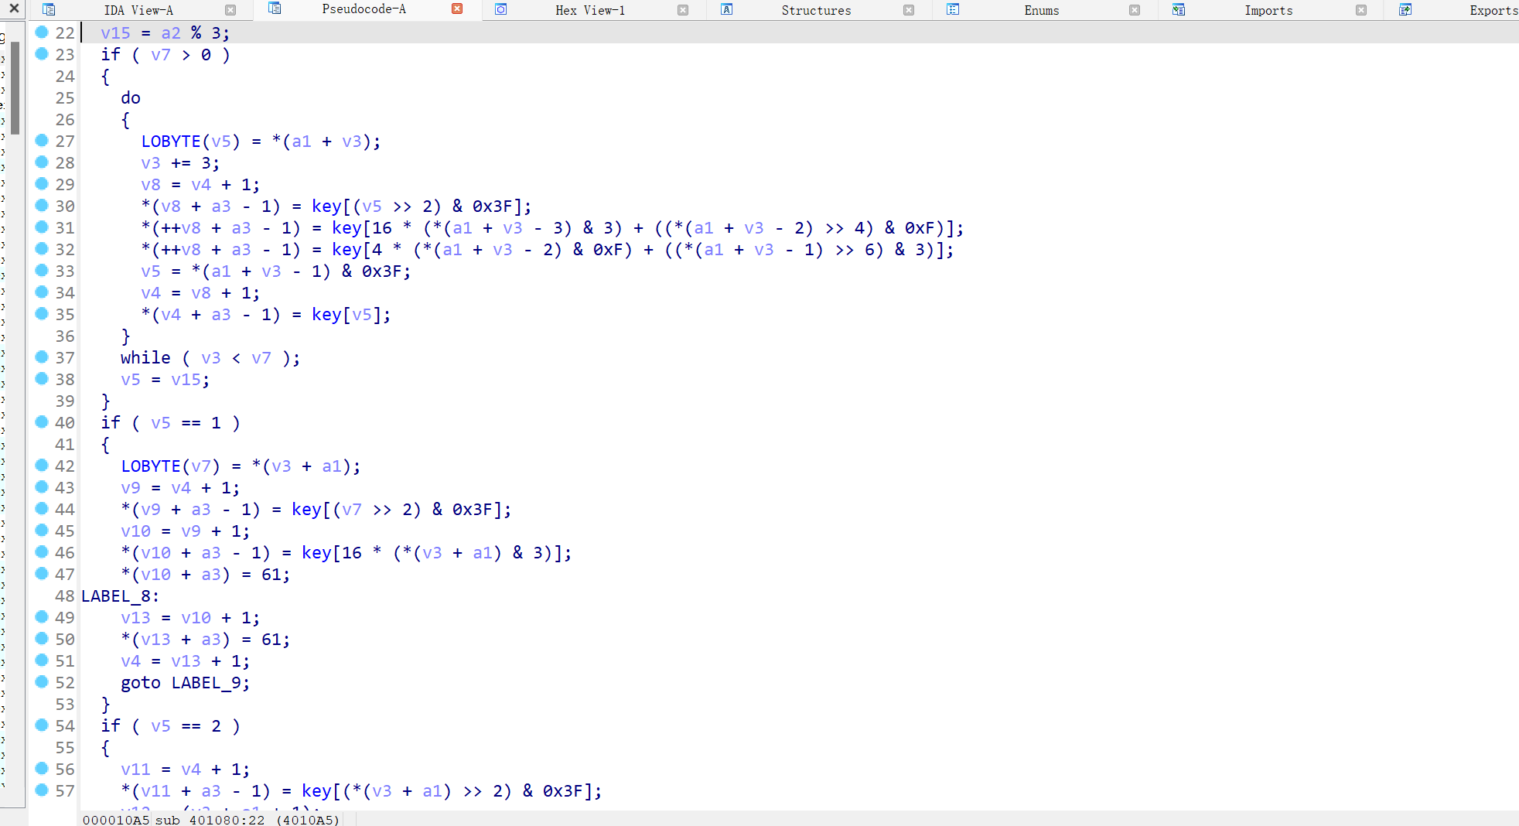
Task: Click 'goto LABEL_9' statement
Action: pos(185,683)
